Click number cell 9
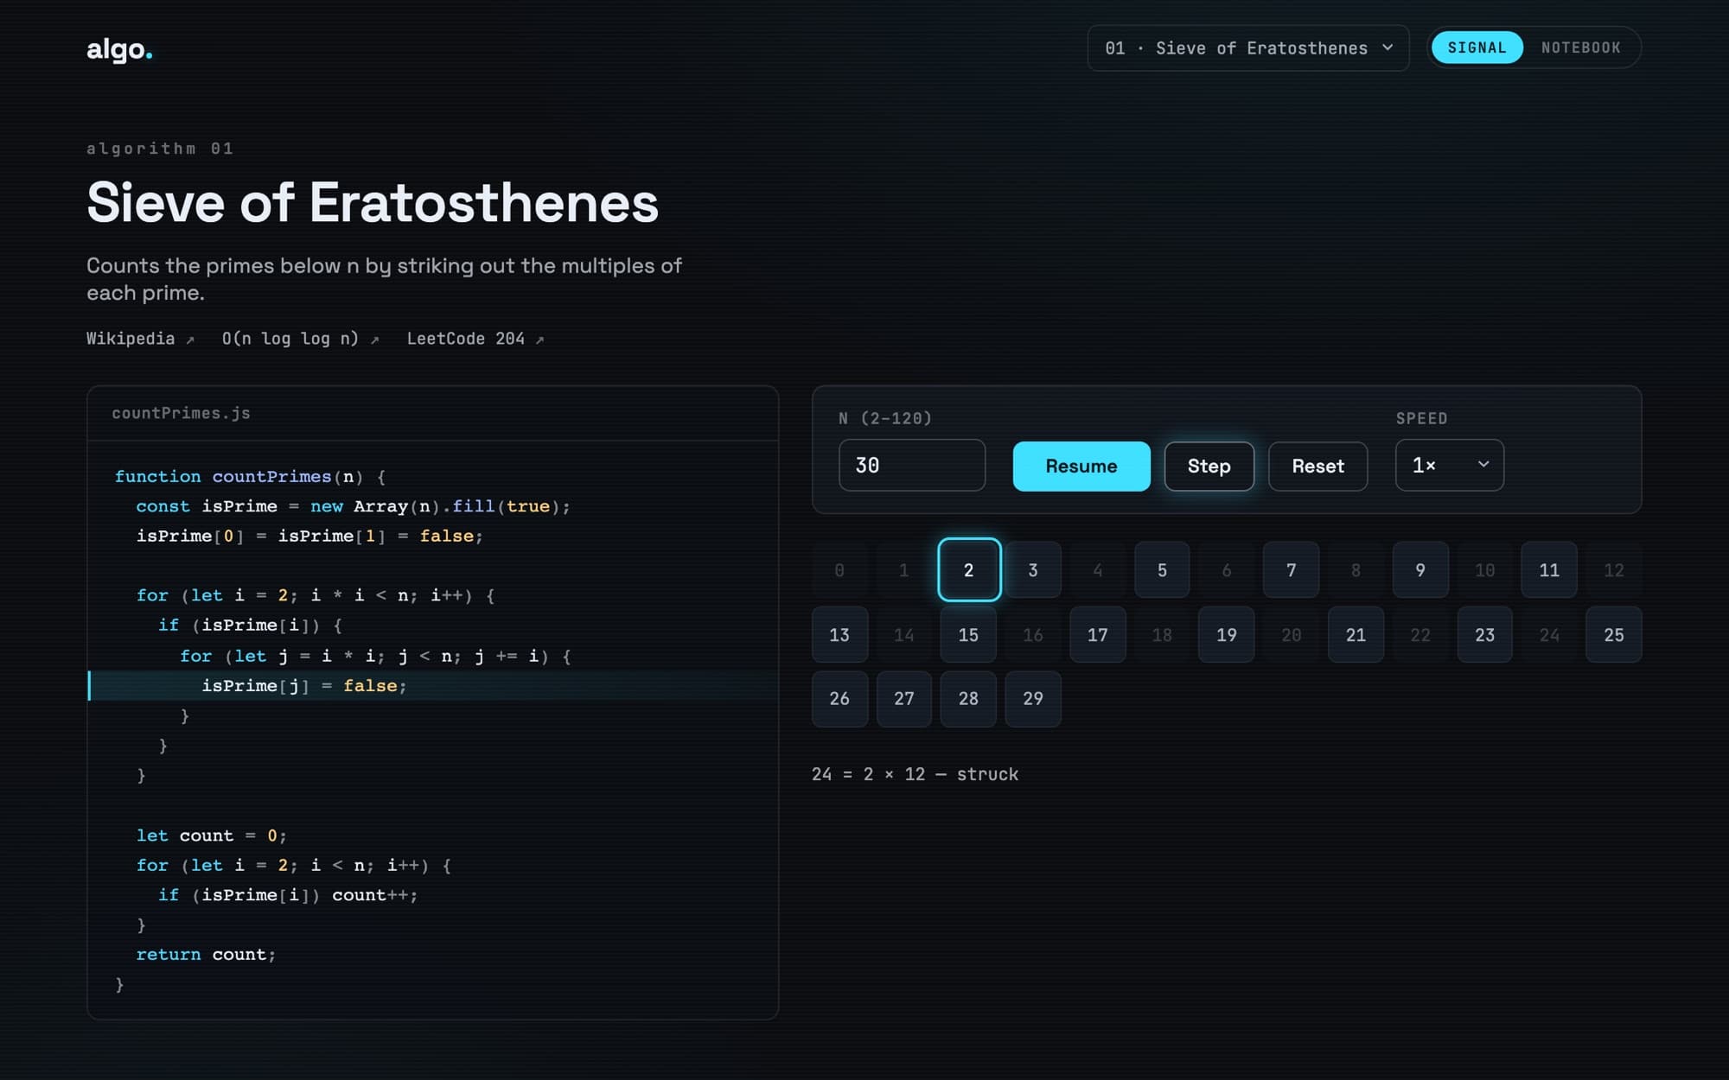This screenshot has width=1729, height=1080. (x=1420, y=570)
